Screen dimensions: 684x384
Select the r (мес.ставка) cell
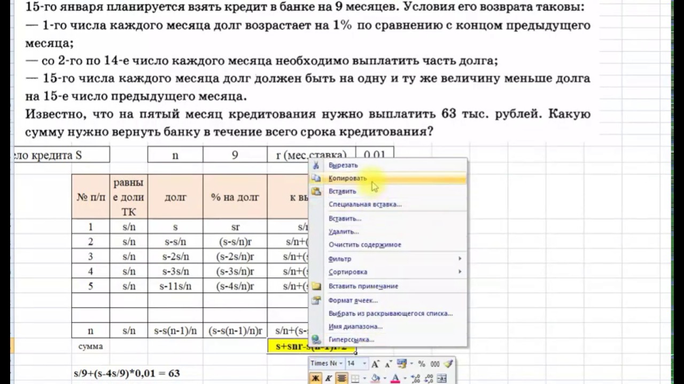coord(311,155)
